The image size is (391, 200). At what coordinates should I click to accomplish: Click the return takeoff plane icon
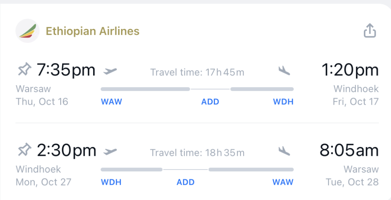coord(110,151)
